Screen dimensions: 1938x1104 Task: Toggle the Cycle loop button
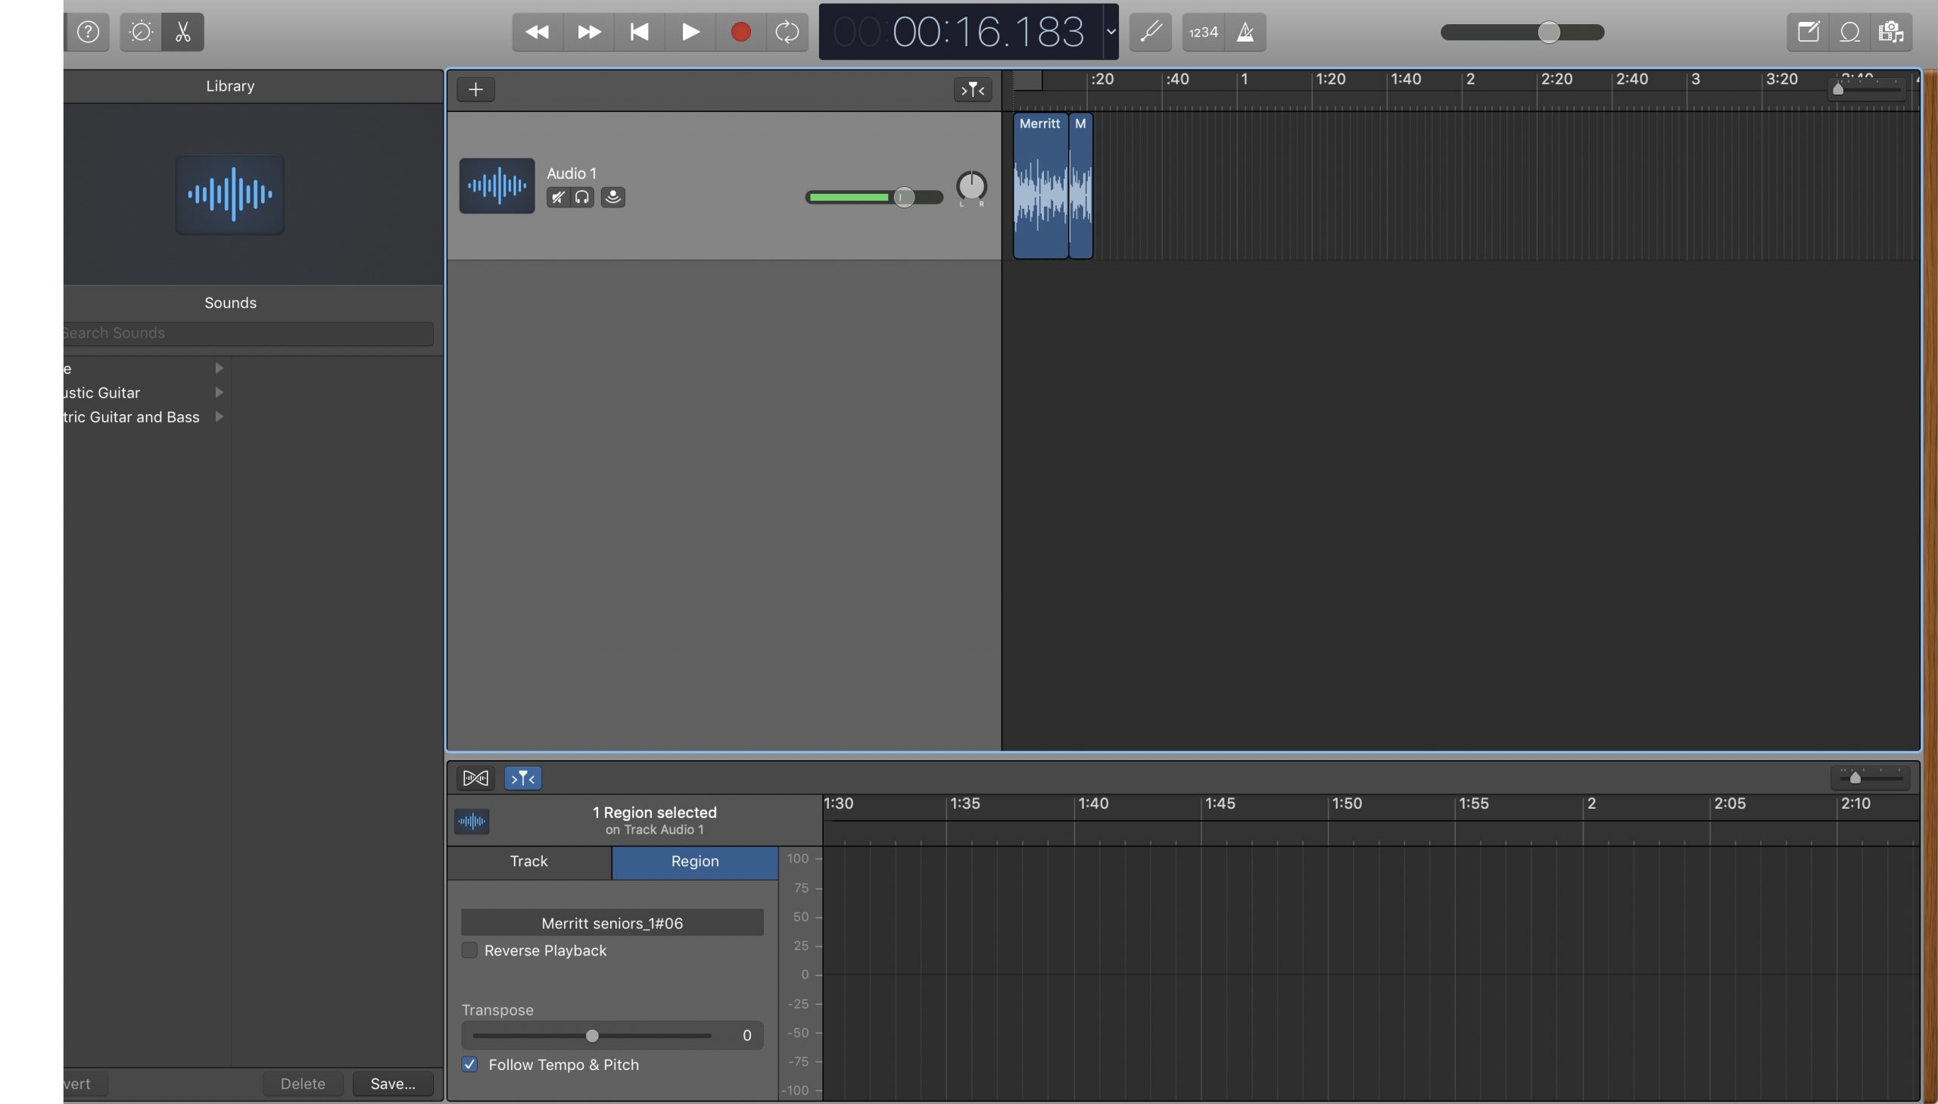pos(787,32)
